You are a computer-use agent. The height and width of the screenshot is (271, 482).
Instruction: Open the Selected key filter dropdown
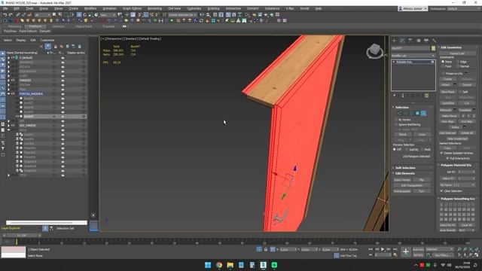pos(439,249)
